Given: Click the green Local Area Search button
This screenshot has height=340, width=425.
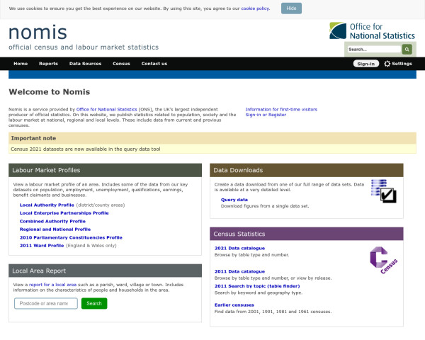Looking at the screenshot, I should 94,303.
